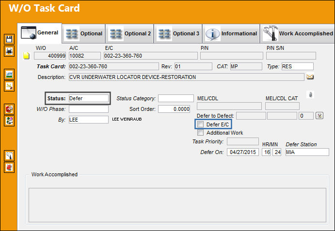The height and width of the screenshot is (231, 335).
Task: Switch to the Optional 2 tab
Action: (x=129, y=34)
